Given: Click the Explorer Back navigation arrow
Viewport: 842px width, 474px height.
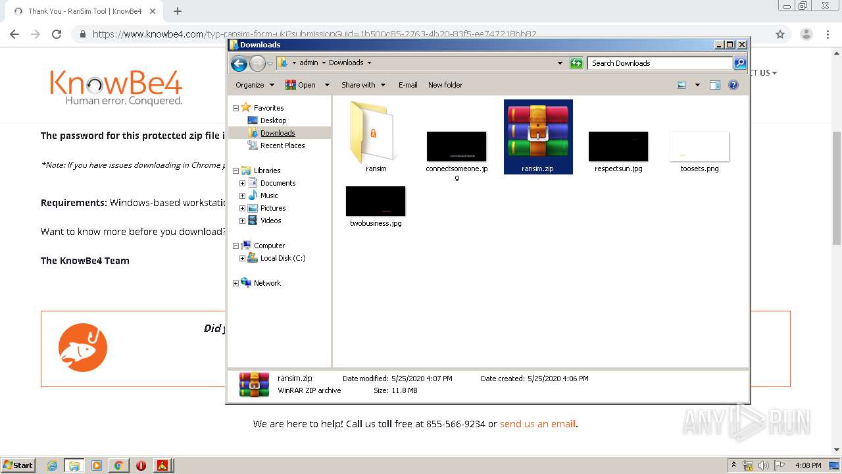Looking at the screenshot, I should [239, 63].
